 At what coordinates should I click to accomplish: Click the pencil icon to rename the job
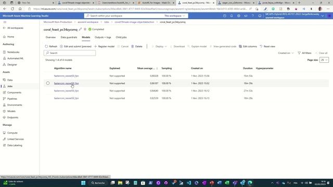pos(80,29)
